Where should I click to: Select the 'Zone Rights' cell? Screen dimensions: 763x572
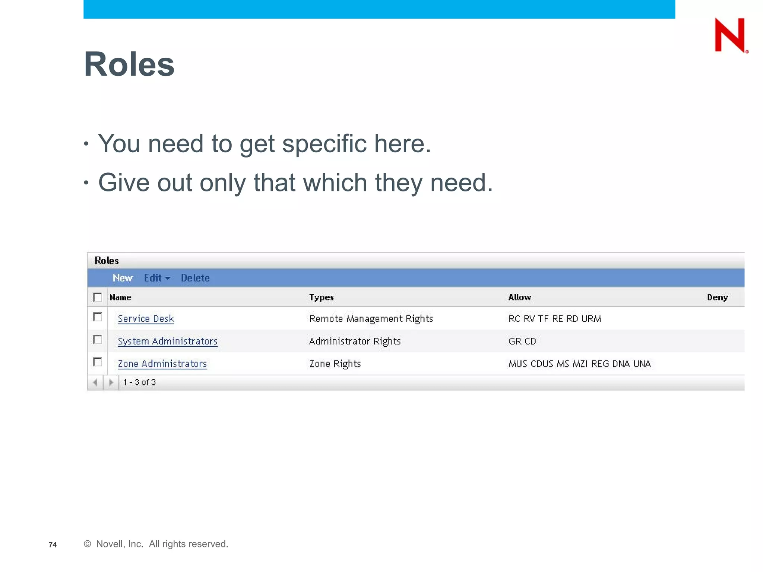click(x=335, y=364)
